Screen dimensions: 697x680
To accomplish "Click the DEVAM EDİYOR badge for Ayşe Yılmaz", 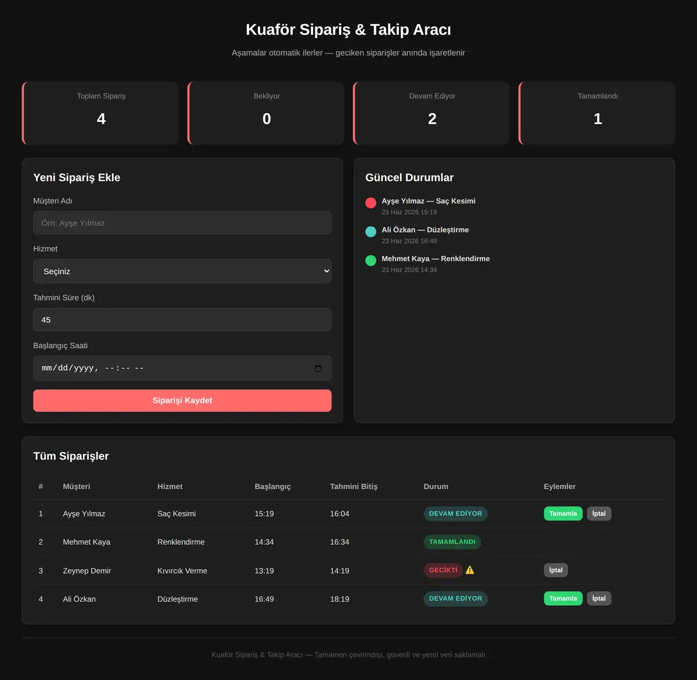I will [455, 513].
